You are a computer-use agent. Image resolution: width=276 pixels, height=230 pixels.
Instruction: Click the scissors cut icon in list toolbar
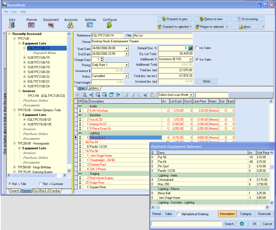[145, 95]
